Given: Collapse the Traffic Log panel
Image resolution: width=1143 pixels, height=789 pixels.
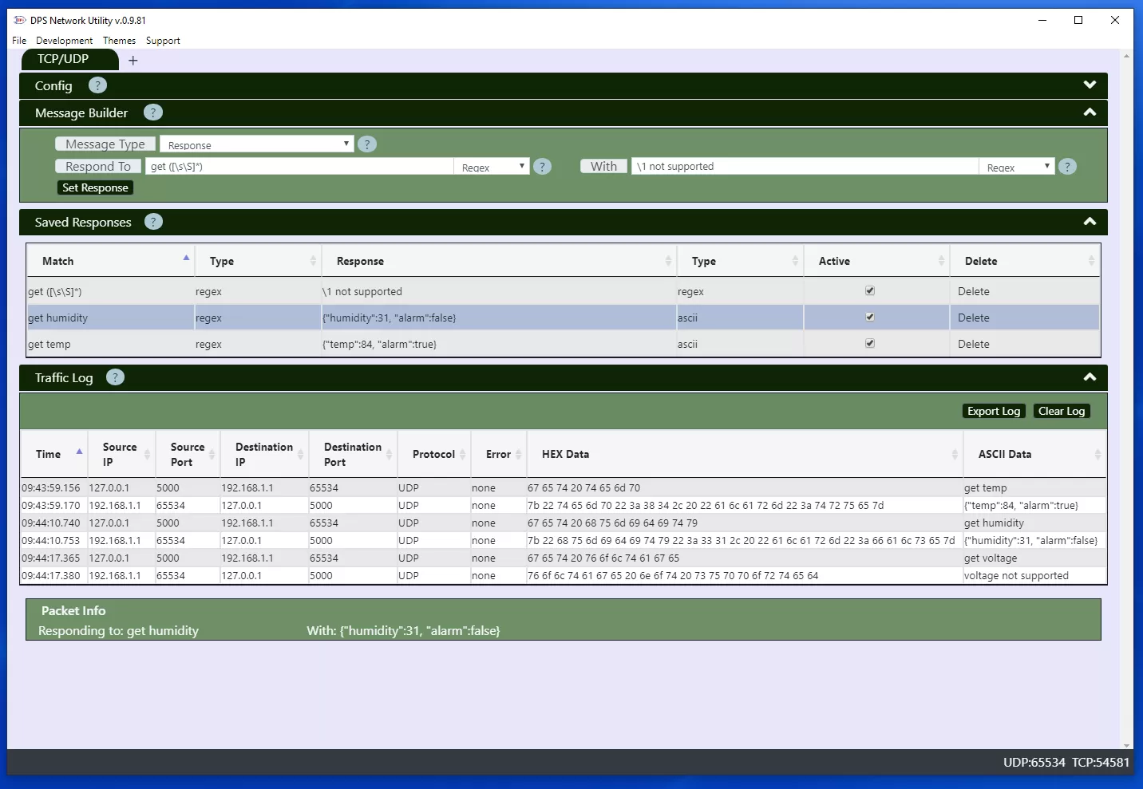Looking at the screenshot, I should coord(1090,377).
